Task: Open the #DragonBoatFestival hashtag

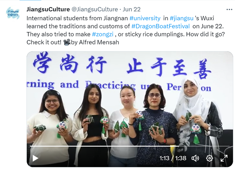Action: point(161,26)
